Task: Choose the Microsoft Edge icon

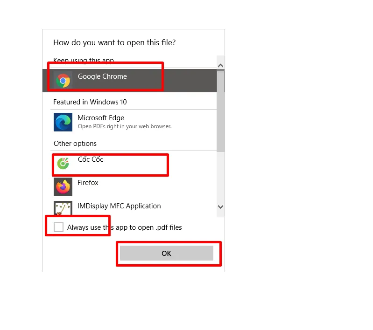Action: (x=63, y=122)
